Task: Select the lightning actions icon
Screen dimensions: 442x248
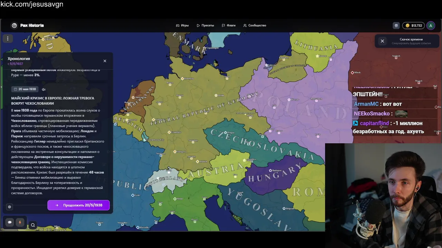Action: click(20, 222)
